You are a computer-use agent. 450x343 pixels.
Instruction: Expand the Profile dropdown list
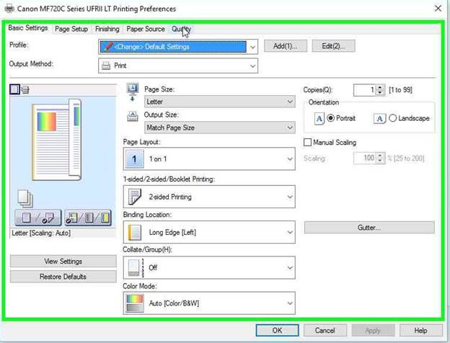click(177, 46)
